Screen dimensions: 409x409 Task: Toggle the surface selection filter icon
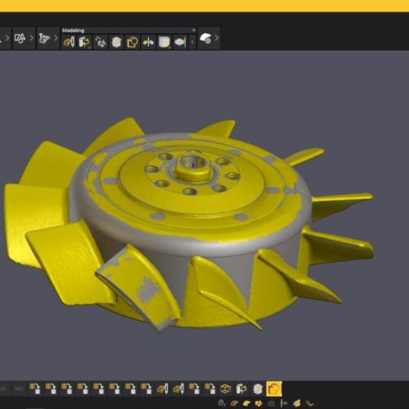point(246,402)
